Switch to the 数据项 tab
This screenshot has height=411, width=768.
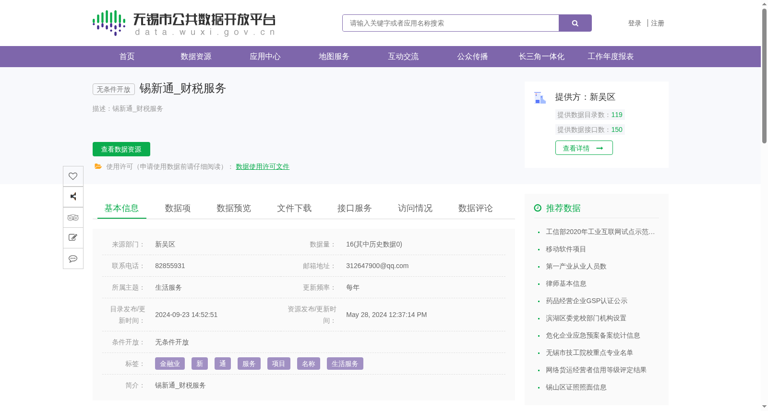(178, 208)
